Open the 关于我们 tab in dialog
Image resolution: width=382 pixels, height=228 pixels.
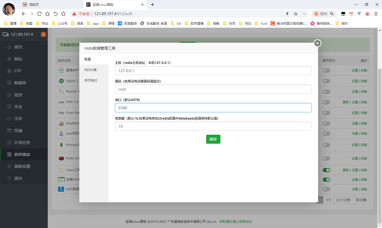click(91, 81)
